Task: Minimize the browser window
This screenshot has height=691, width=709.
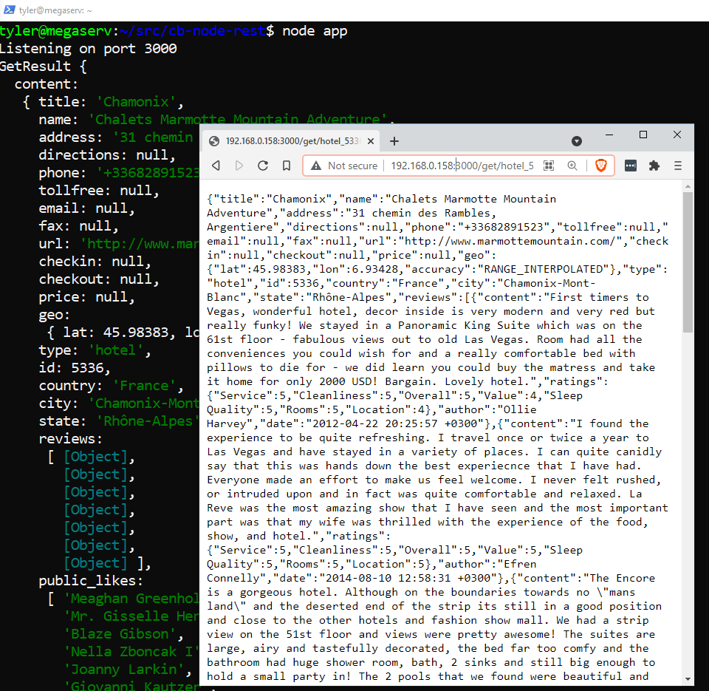Action: point(609,135)
